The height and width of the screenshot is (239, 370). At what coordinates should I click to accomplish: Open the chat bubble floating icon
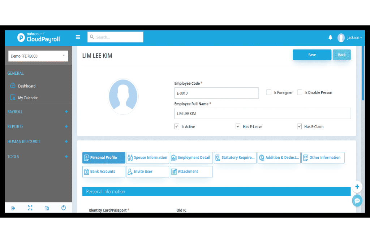(x=357, y=201)
